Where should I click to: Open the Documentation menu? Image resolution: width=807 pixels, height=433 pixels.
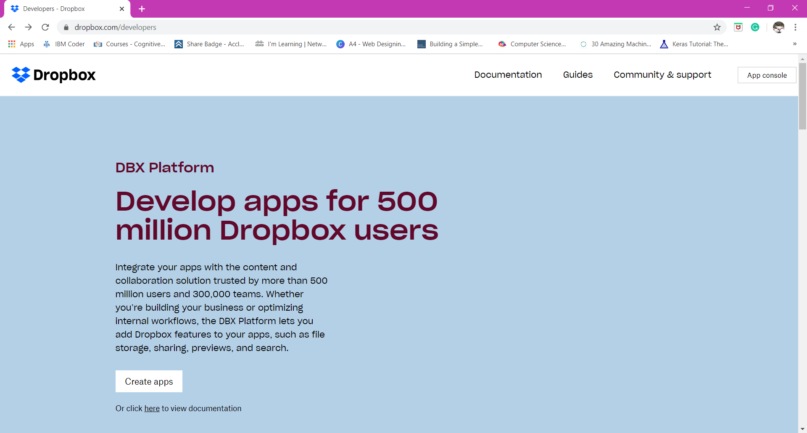tap(508, 74)
